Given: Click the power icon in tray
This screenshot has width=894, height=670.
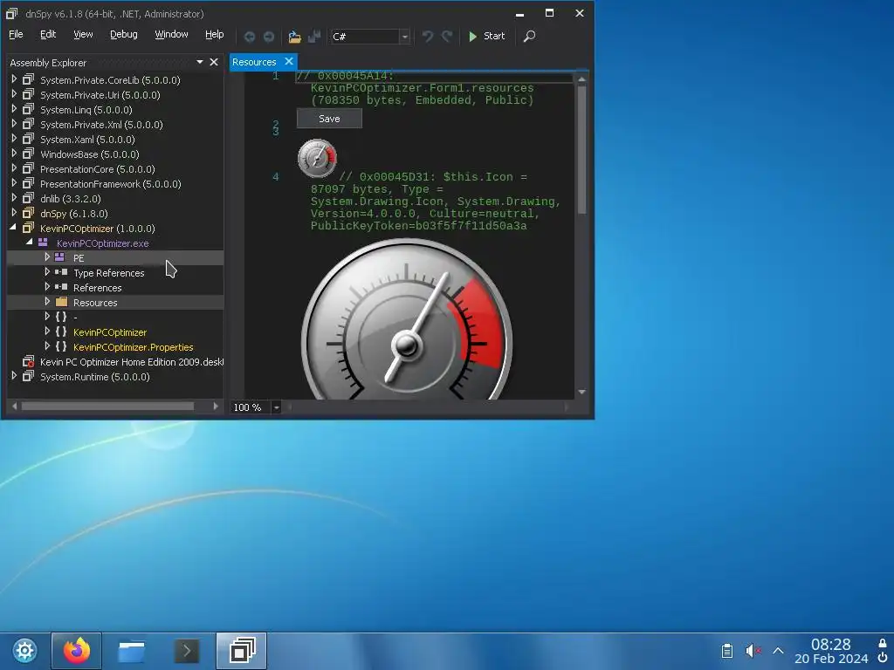Looking at the screenshot, I should point(882,658).
